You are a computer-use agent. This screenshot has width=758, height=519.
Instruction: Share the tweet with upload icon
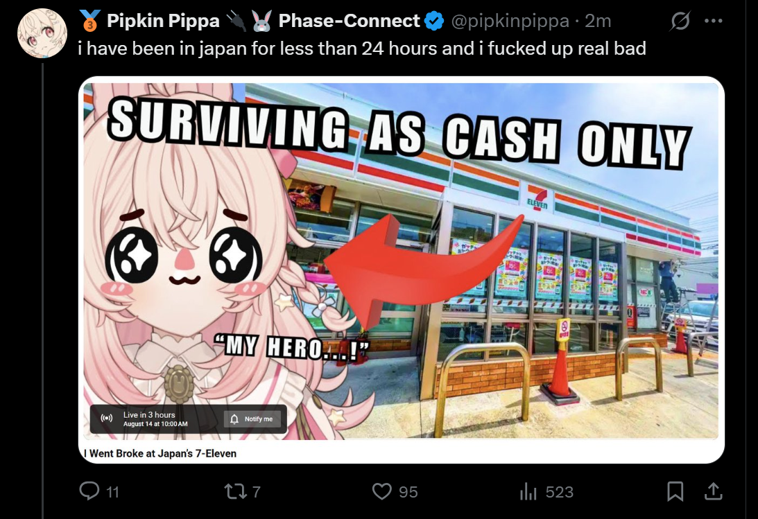[x=713, y=491]
